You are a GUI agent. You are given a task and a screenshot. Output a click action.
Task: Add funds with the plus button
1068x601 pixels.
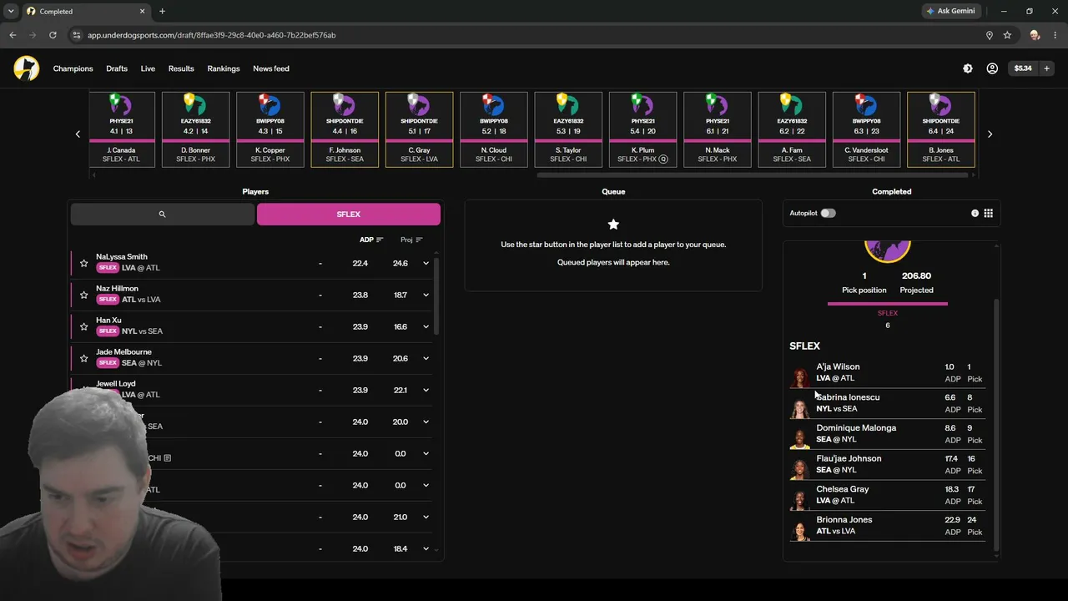pos(1046,68)
